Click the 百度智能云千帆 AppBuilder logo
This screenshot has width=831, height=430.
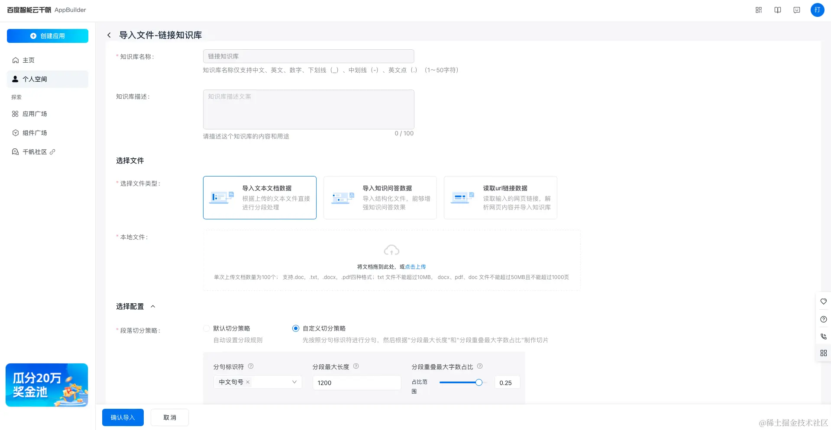46,10
